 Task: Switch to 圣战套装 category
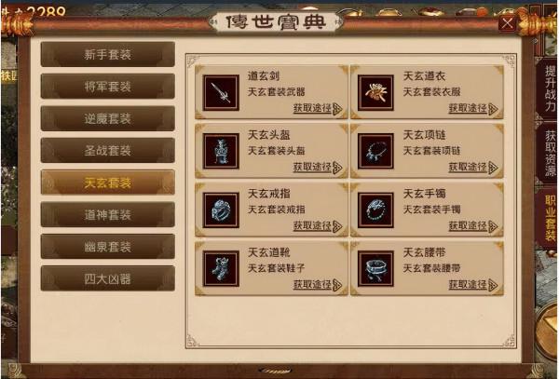[x=108, y=151]
